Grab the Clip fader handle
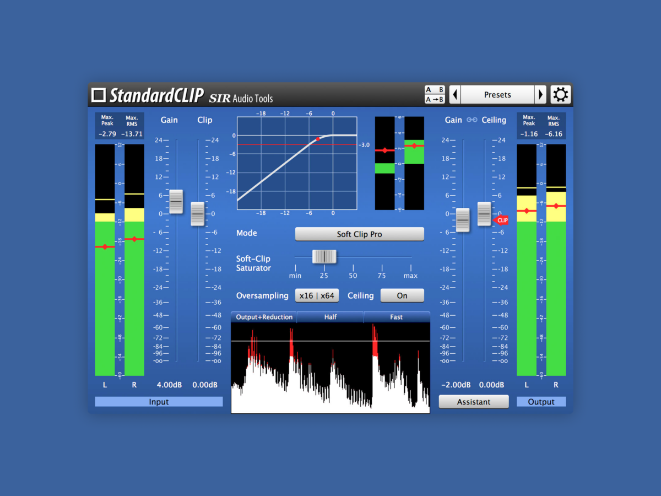 [198, 214]
